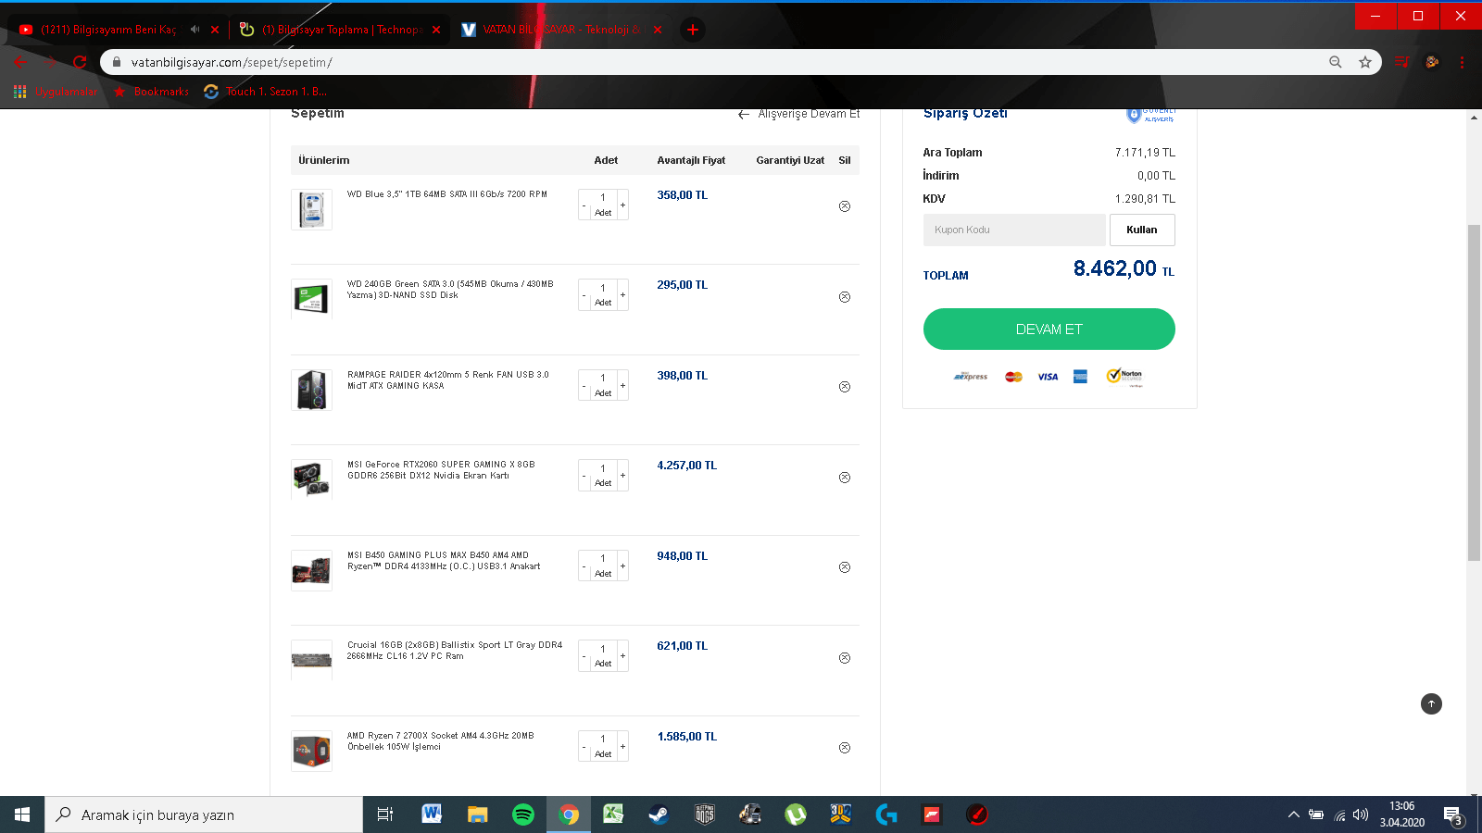
Task: Increase quantity of RAMPAGE RAIDER case
Action: [x=622, y=385]
